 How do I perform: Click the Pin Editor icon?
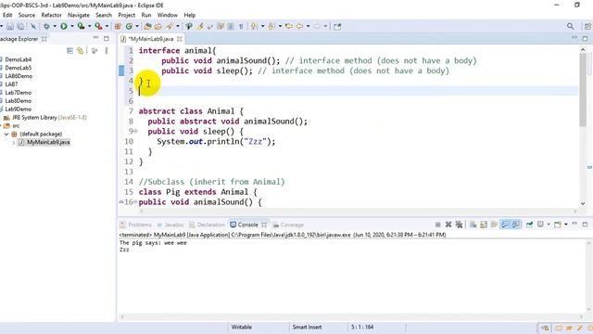337,26
